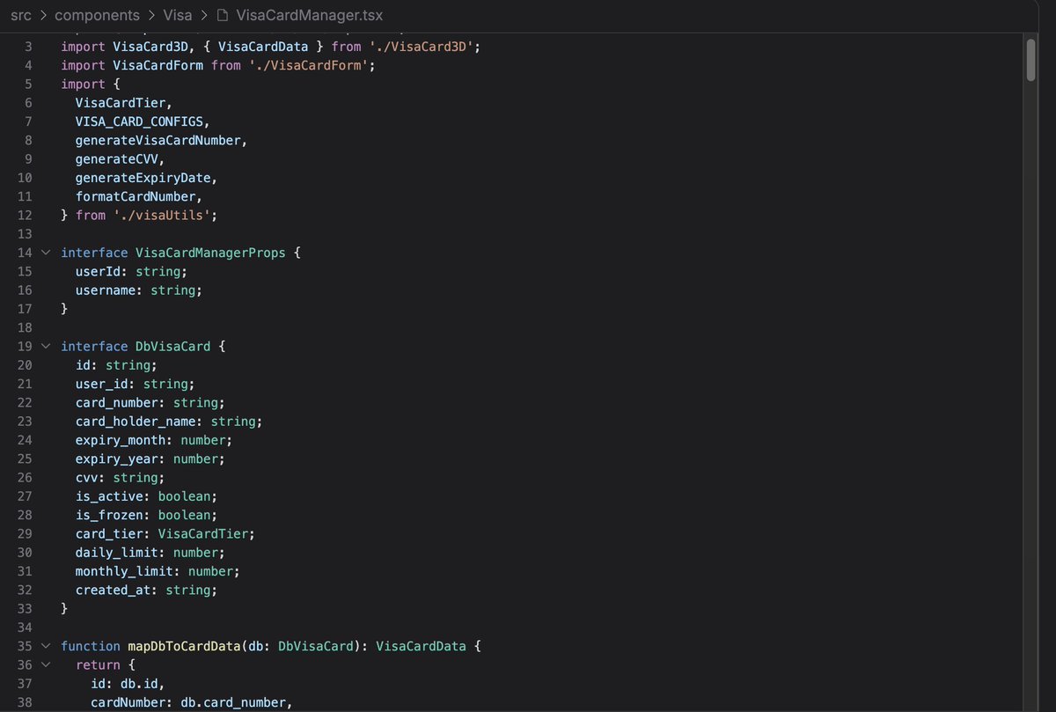1056x712 pixels.
Task: Click VisaCardTier in the import list on line 6
Action: click(121, 103)
